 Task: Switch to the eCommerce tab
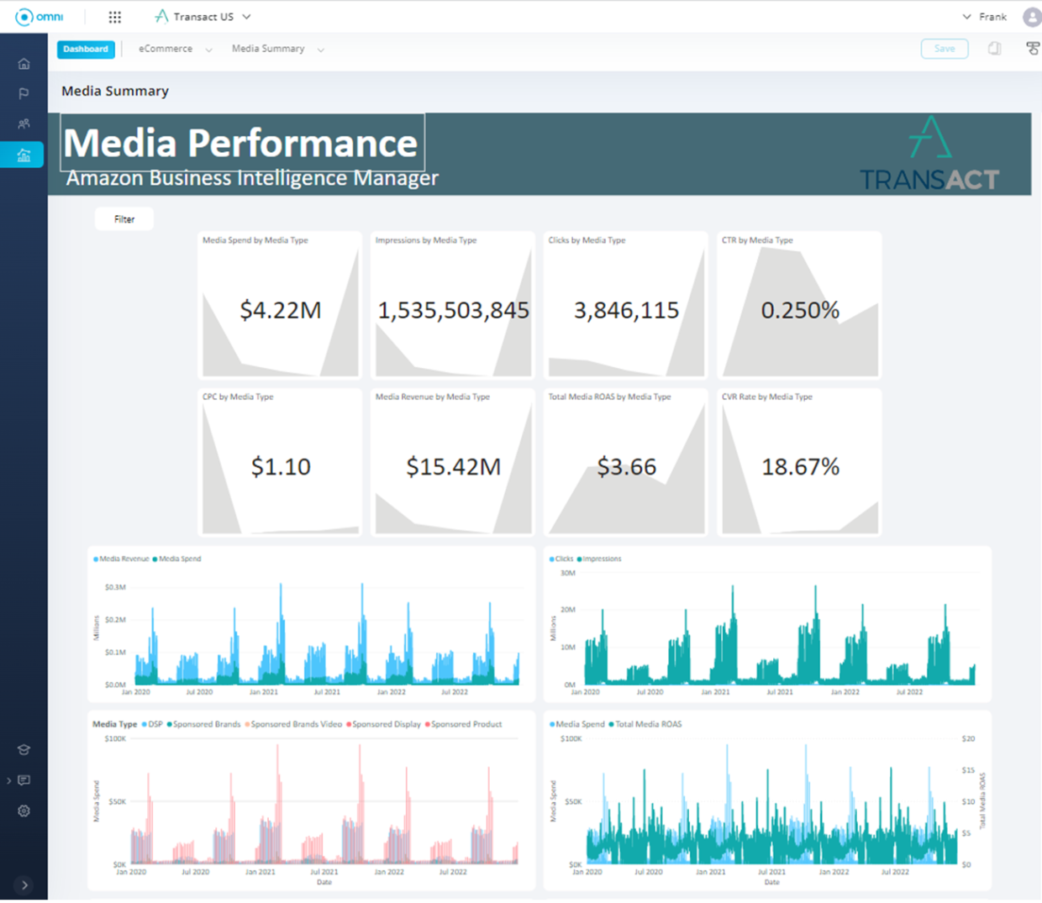tap(166, 49)
